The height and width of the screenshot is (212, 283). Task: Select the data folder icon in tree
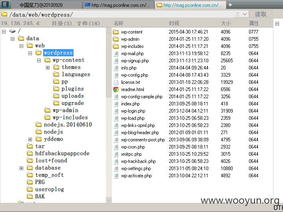(21, 38)
